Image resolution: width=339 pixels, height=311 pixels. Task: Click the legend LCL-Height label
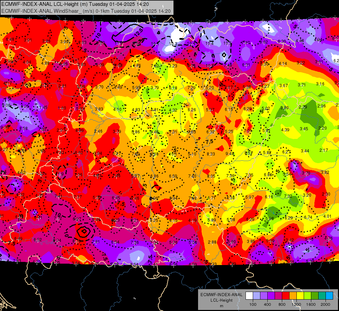pyautogui.click(x=222, y=300)
